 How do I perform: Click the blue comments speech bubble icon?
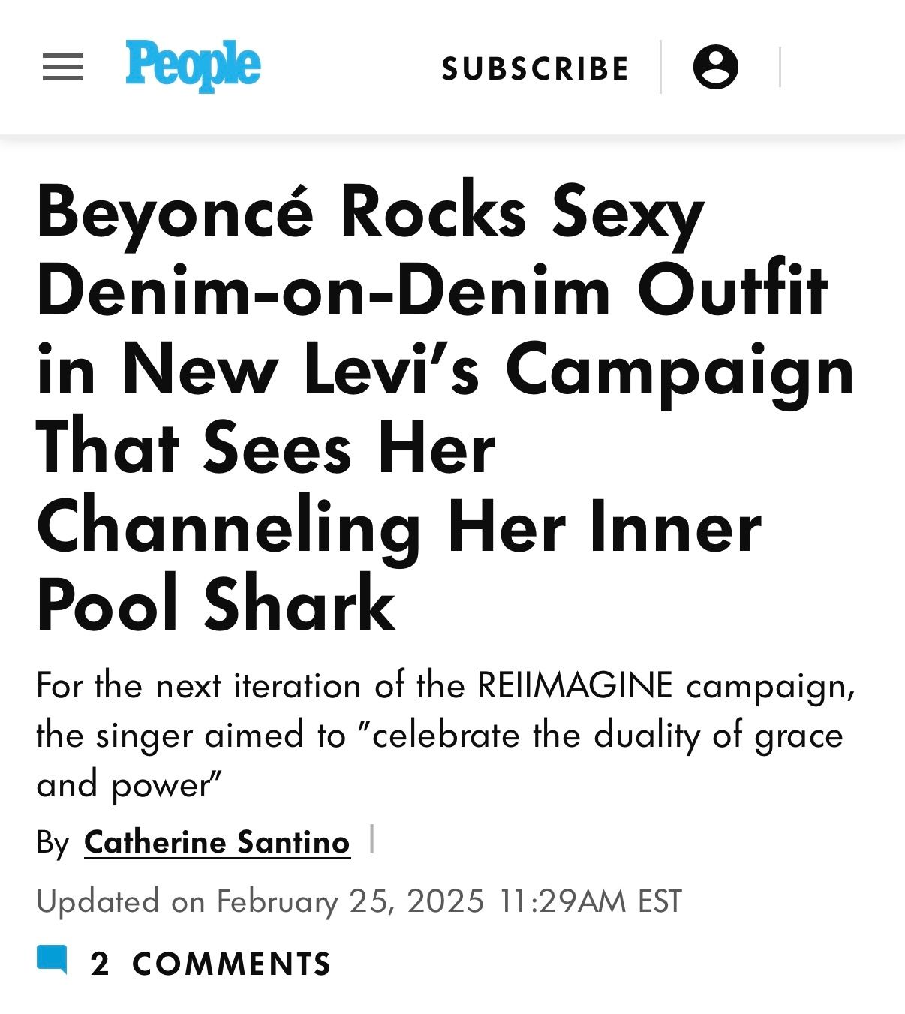tap(52, 960)
